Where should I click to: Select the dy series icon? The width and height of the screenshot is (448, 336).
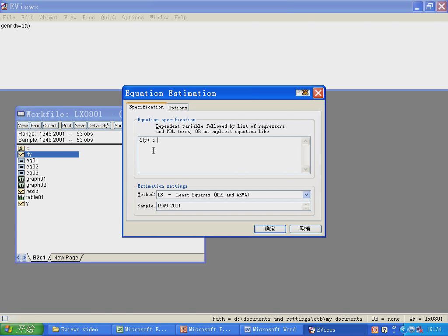(x=21, y=154)
